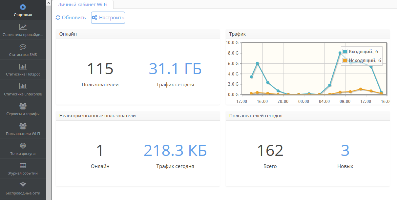Select the Статистика Enterprise bar chart icon
This screenshot has width=397, height=200.
click(23, 86)
